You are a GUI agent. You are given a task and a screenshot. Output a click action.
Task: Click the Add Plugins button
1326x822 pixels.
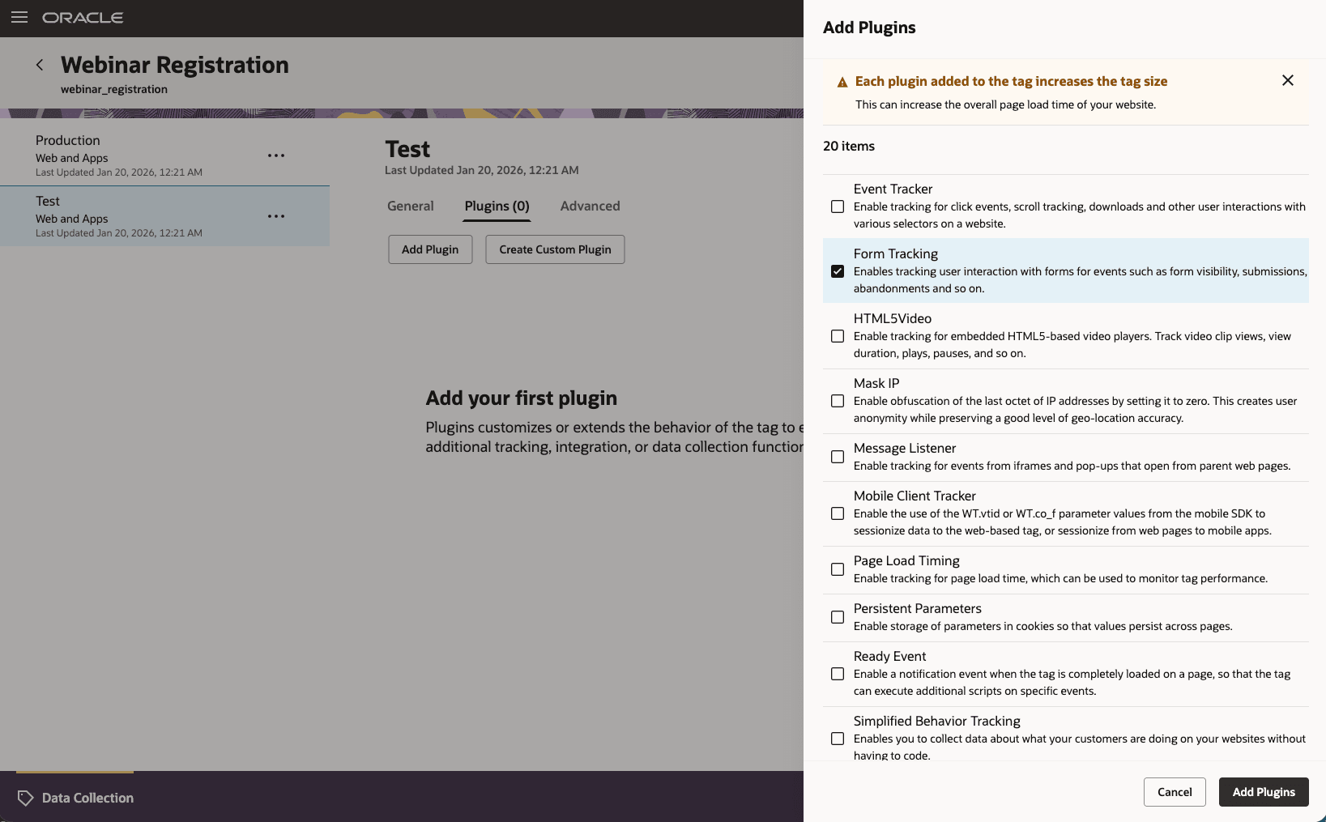1263,792
